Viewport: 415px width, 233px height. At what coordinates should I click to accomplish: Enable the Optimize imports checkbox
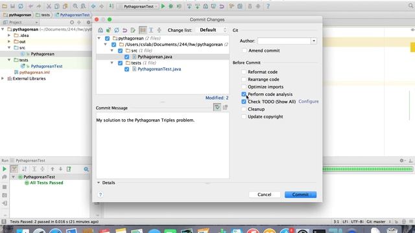[x=244, y=87]
